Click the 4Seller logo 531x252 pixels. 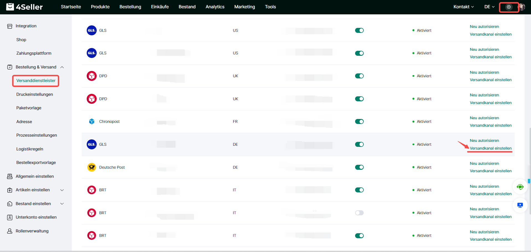pyautogui.click(x=25, y=7)
